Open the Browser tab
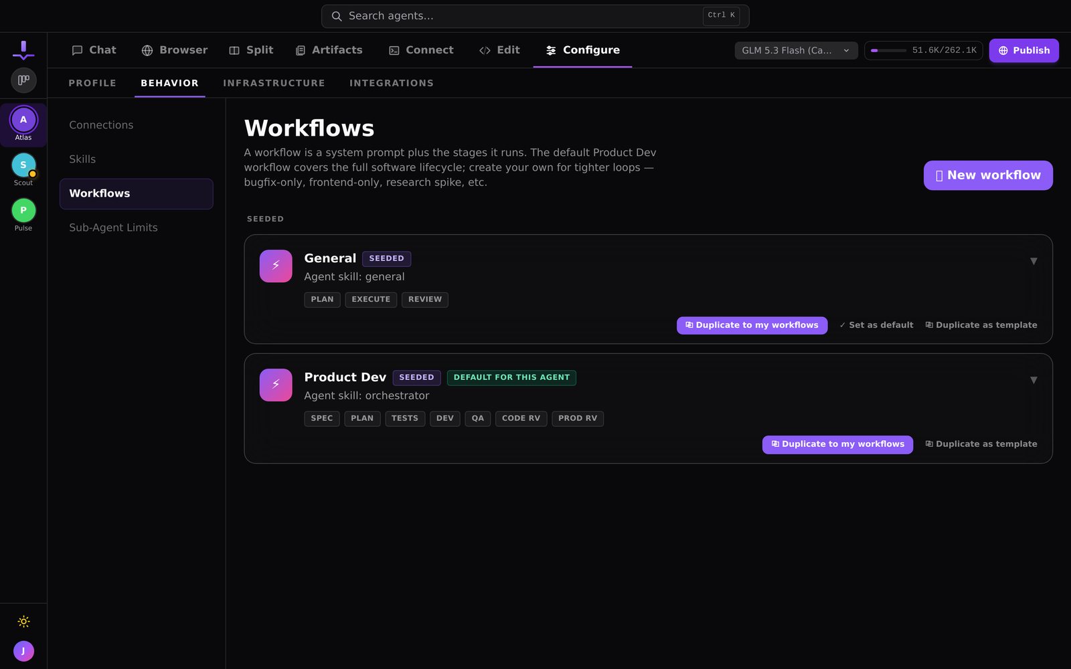 click(x=175, y=50)
